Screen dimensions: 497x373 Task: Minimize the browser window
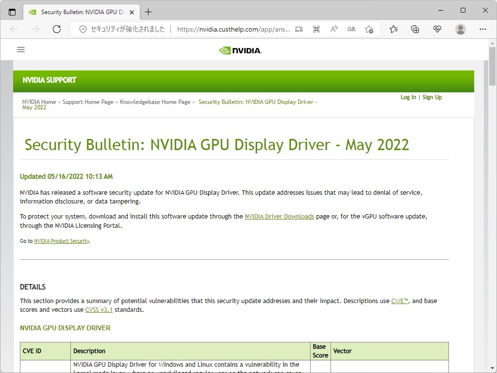tap(441, 11)
